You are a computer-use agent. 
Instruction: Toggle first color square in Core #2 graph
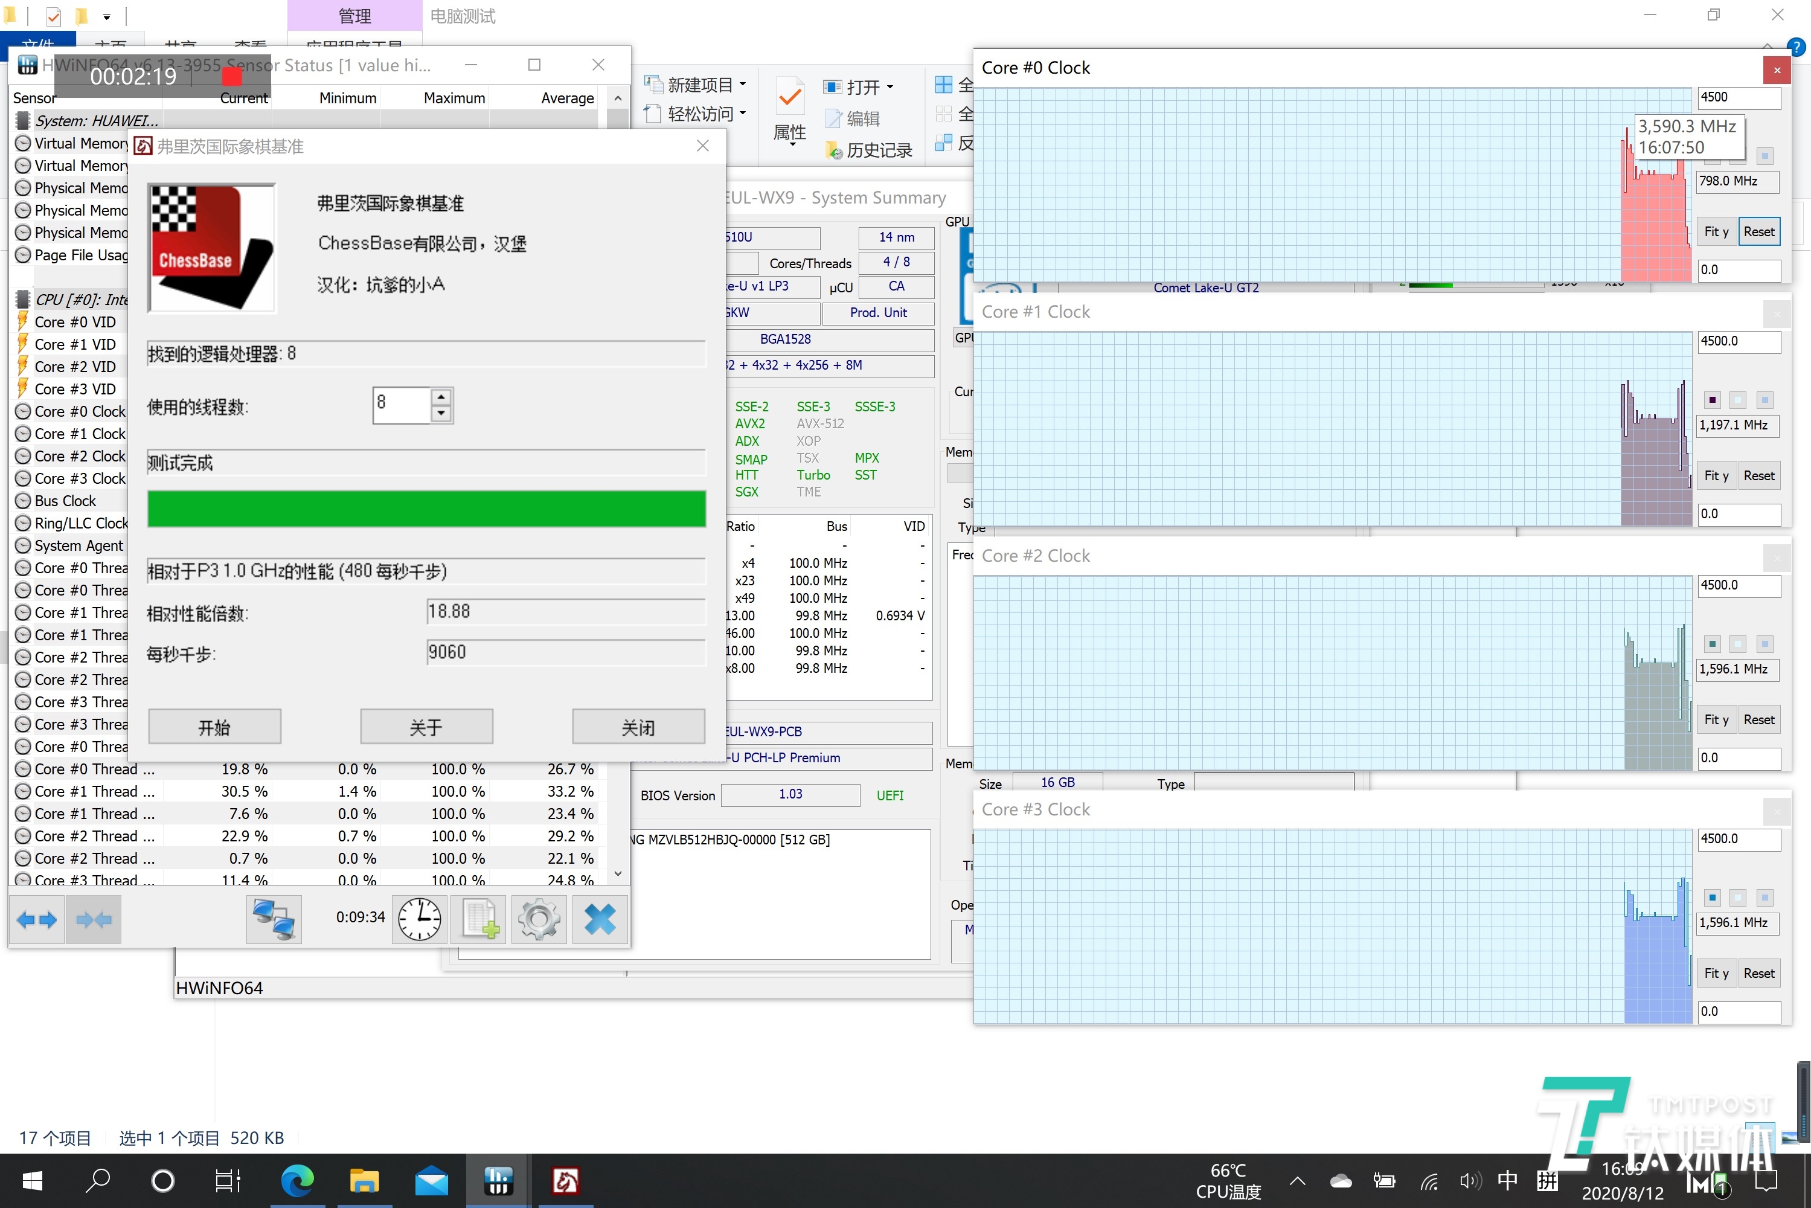(x=1711, y=644)
